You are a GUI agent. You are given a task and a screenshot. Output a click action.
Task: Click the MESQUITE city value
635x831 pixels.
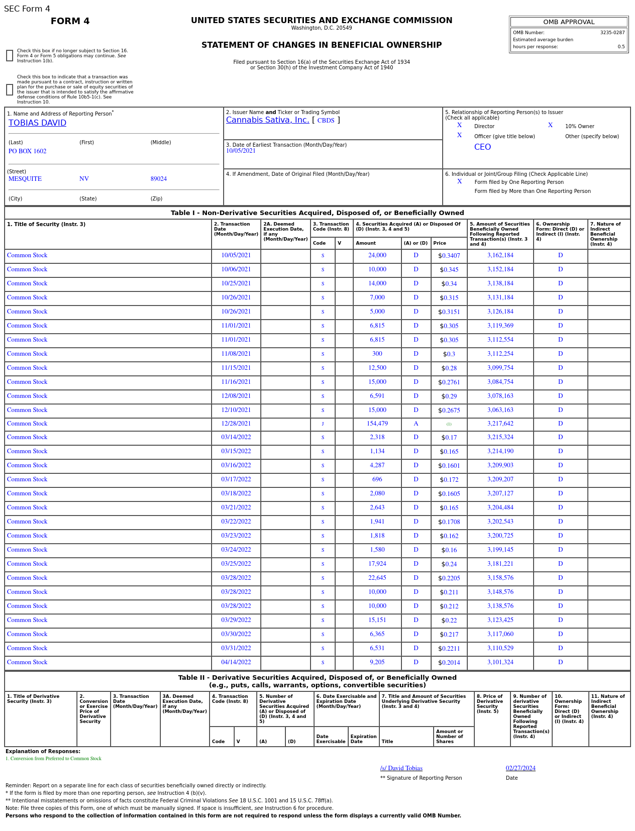tap(25, 179)
